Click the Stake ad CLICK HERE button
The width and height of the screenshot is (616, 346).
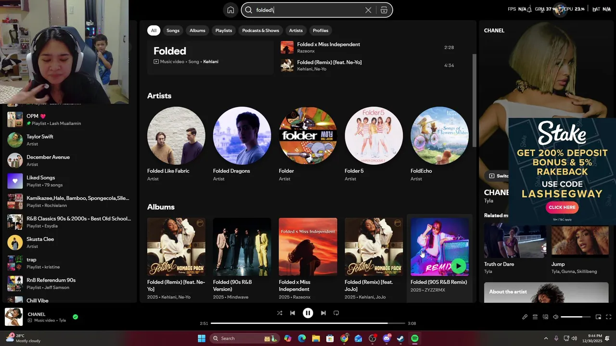(562, 208)
